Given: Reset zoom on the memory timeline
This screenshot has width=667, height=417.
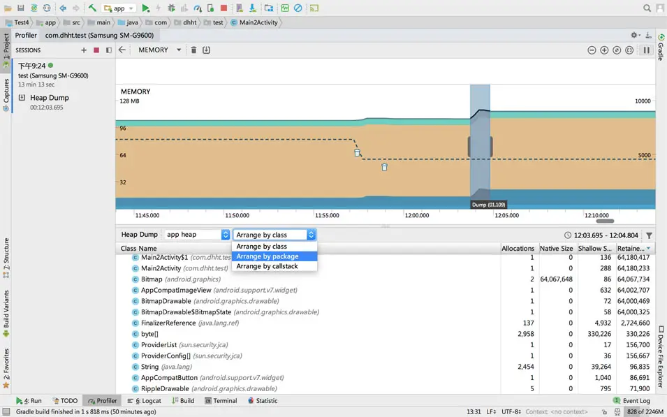Looking at the screenshot, I should point(617,50).
